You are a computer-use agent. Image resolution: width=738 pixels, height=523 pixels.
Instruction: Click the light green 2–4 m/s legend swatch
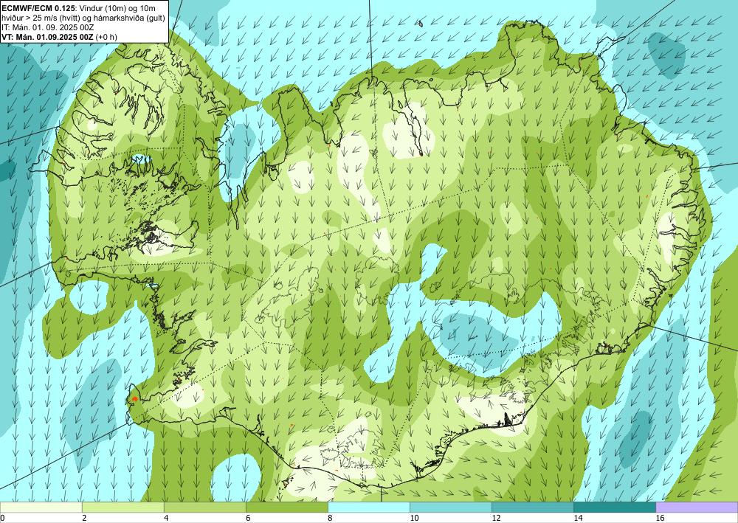coord(123,507)
